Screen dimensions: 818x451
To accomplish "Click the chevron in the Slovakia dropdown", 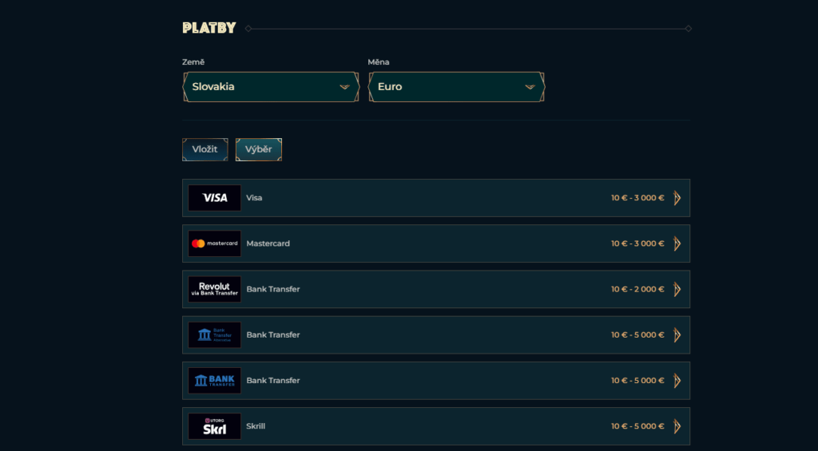I will click(344, 87).
